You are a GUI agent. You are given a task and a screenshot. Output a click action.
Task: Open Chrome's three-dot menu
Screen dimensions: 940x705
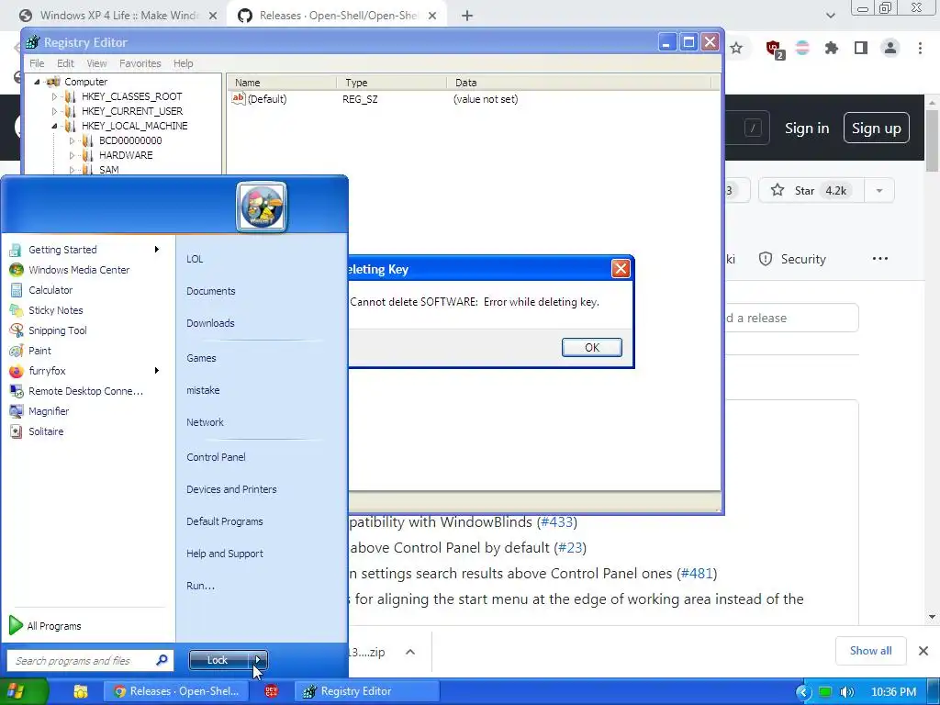(920, 48)
